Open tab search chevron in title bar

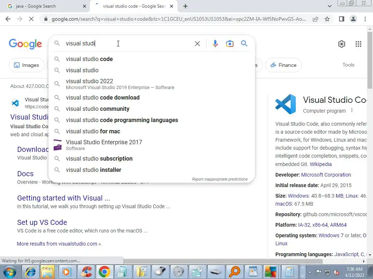click(329, 7)
